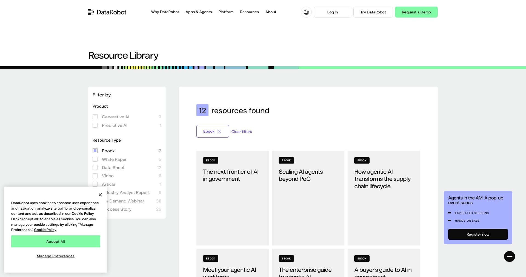Click the '12' results count badge
The image size is (526, 277).
[x=202, y=110]
